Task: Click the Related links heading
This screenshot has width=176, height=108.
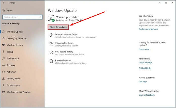Action: click(145, 59)
